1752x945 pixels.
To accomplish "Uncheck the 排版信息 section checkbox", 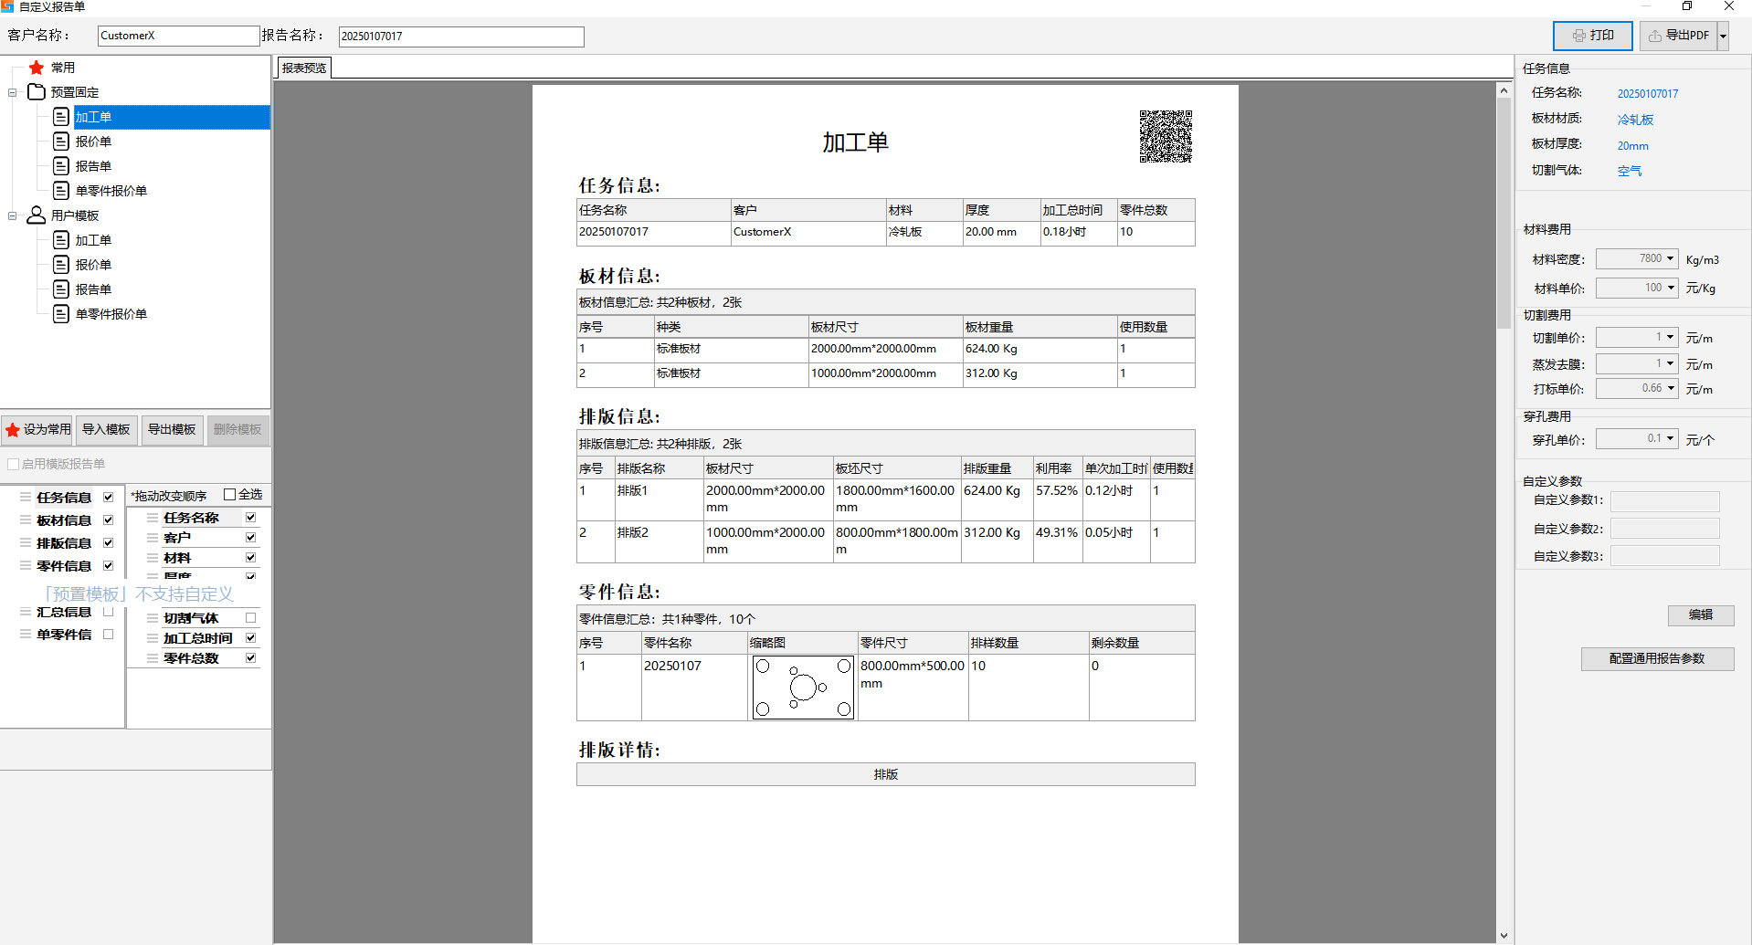I will [x=108, y=543].
